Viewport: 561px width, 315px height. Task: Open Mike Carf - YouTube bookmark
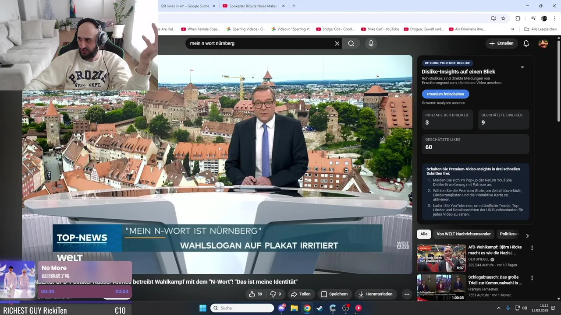[x=380, y=29]
